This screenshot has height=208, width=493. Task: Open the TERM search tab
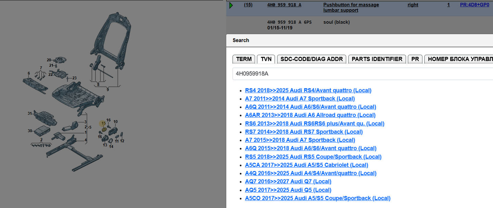244,59
